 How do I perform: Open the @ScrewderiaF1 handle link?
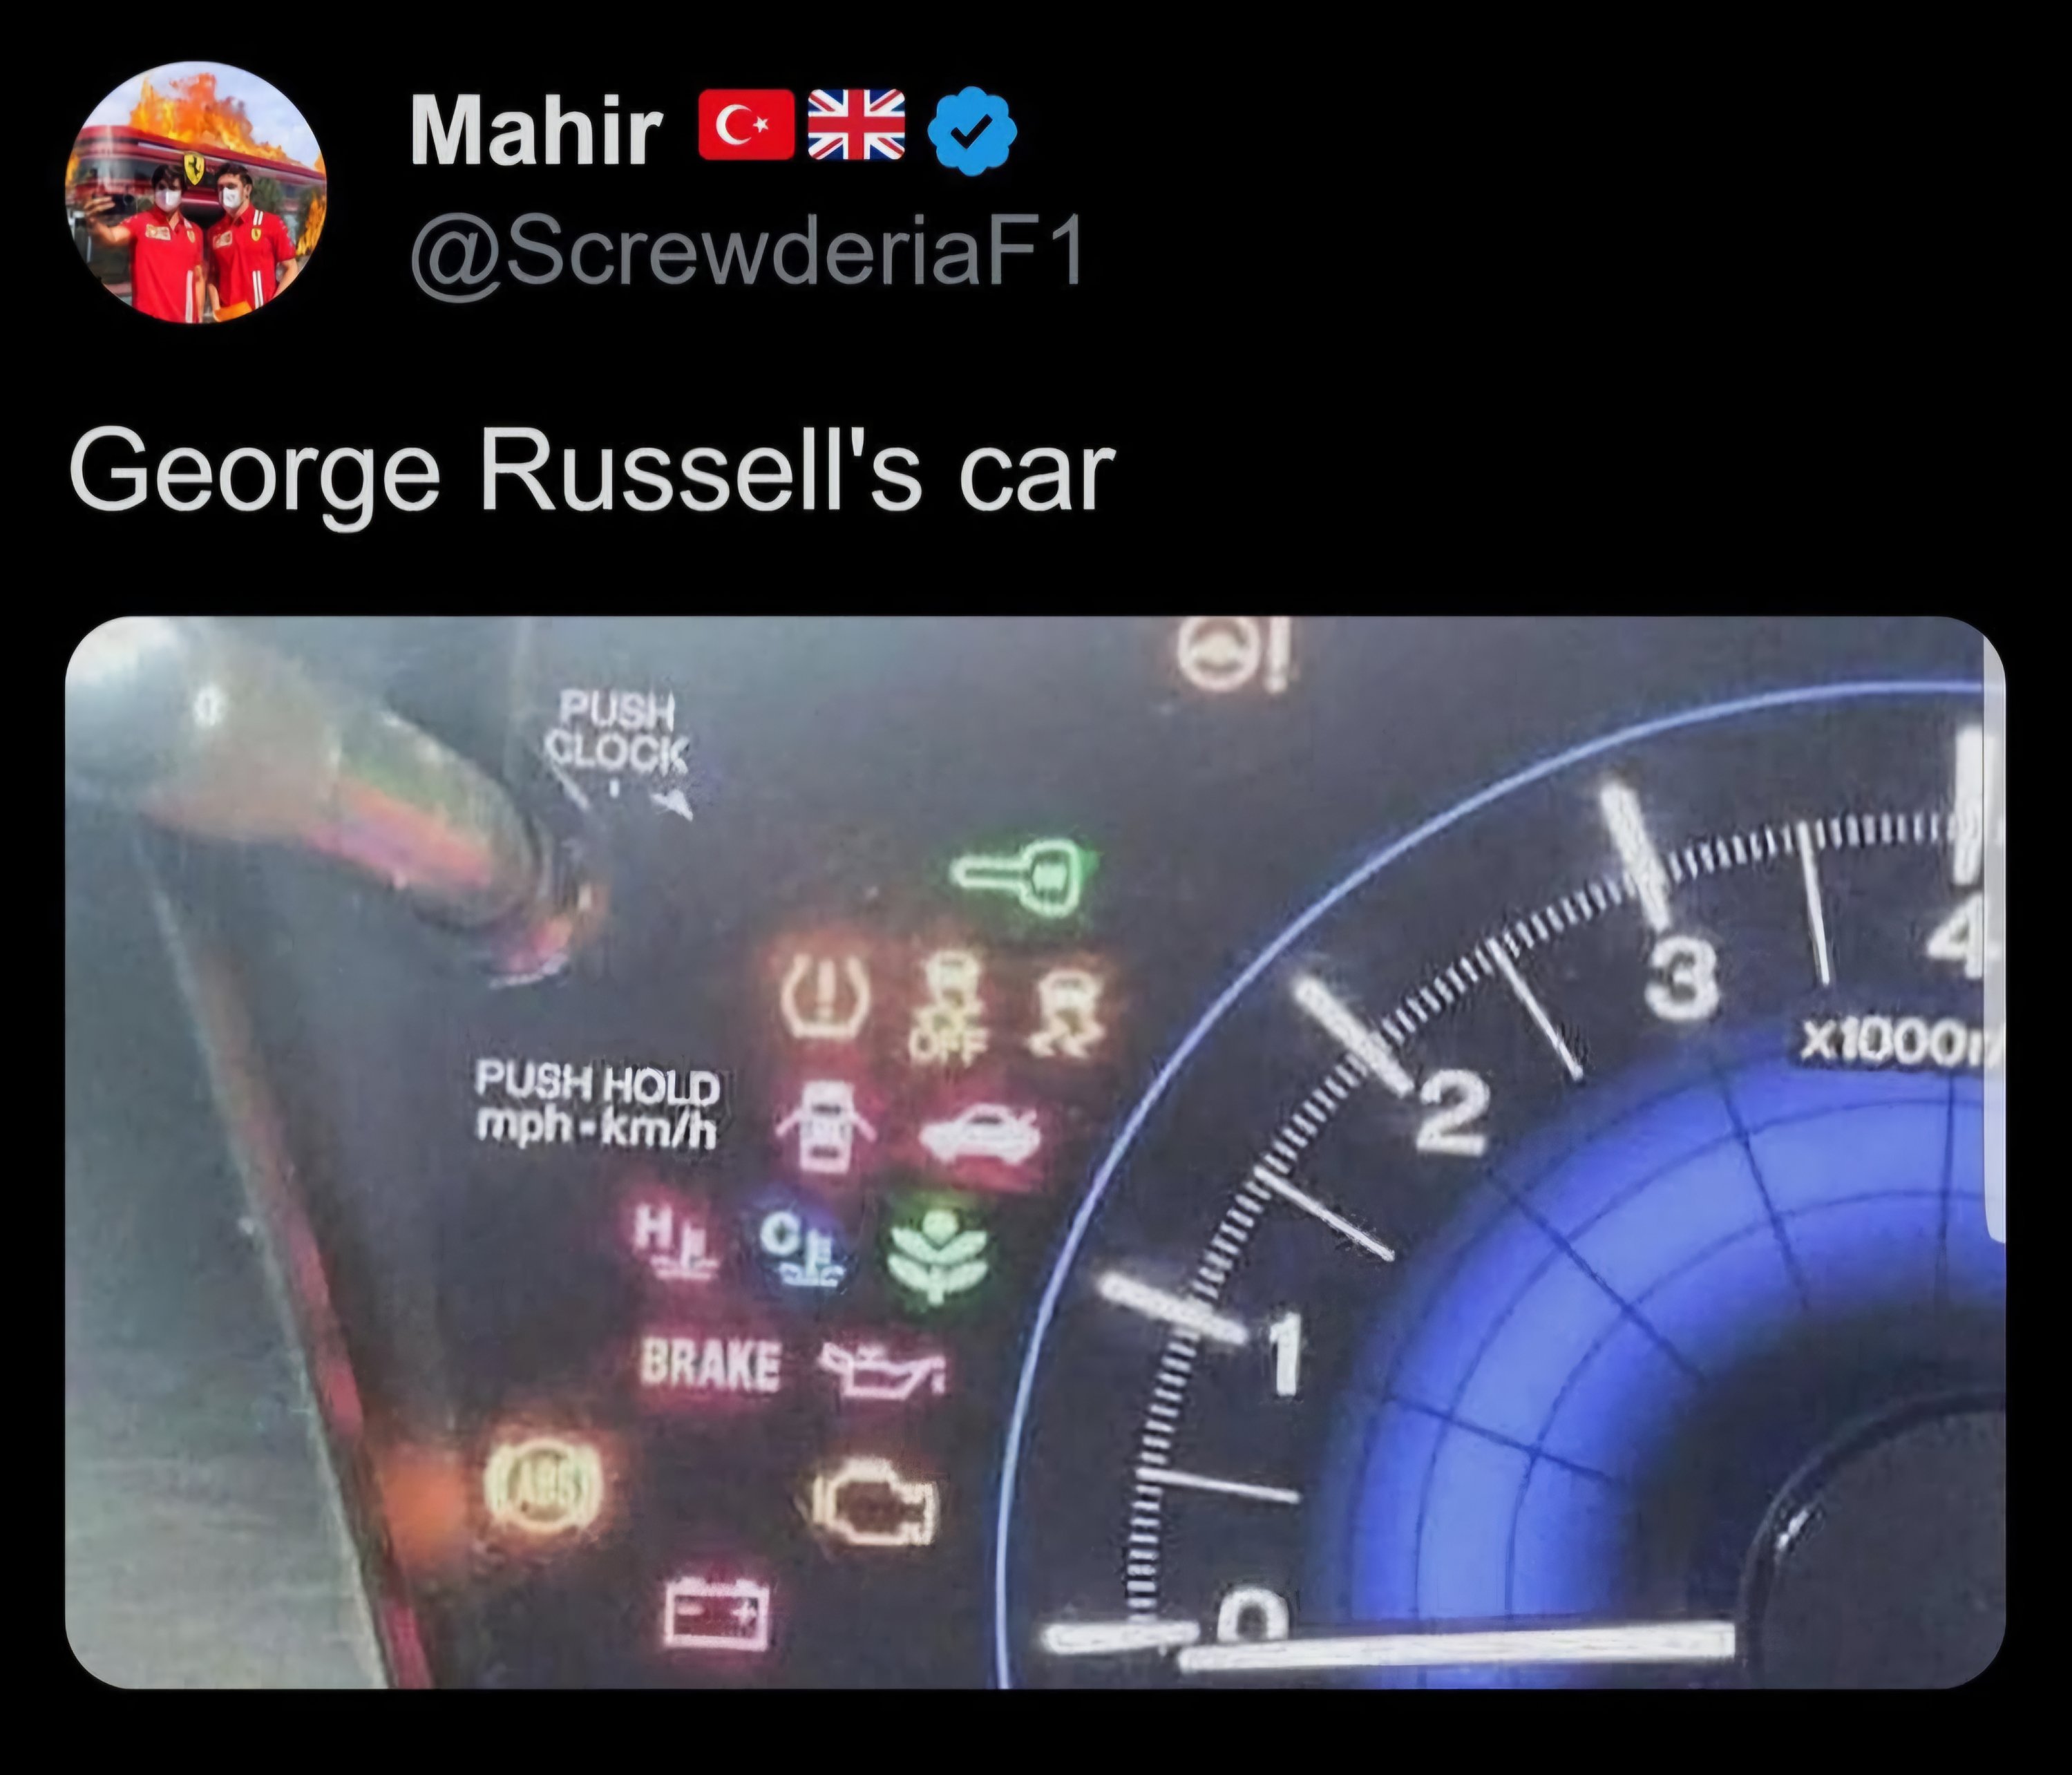(x=746, y=253)
